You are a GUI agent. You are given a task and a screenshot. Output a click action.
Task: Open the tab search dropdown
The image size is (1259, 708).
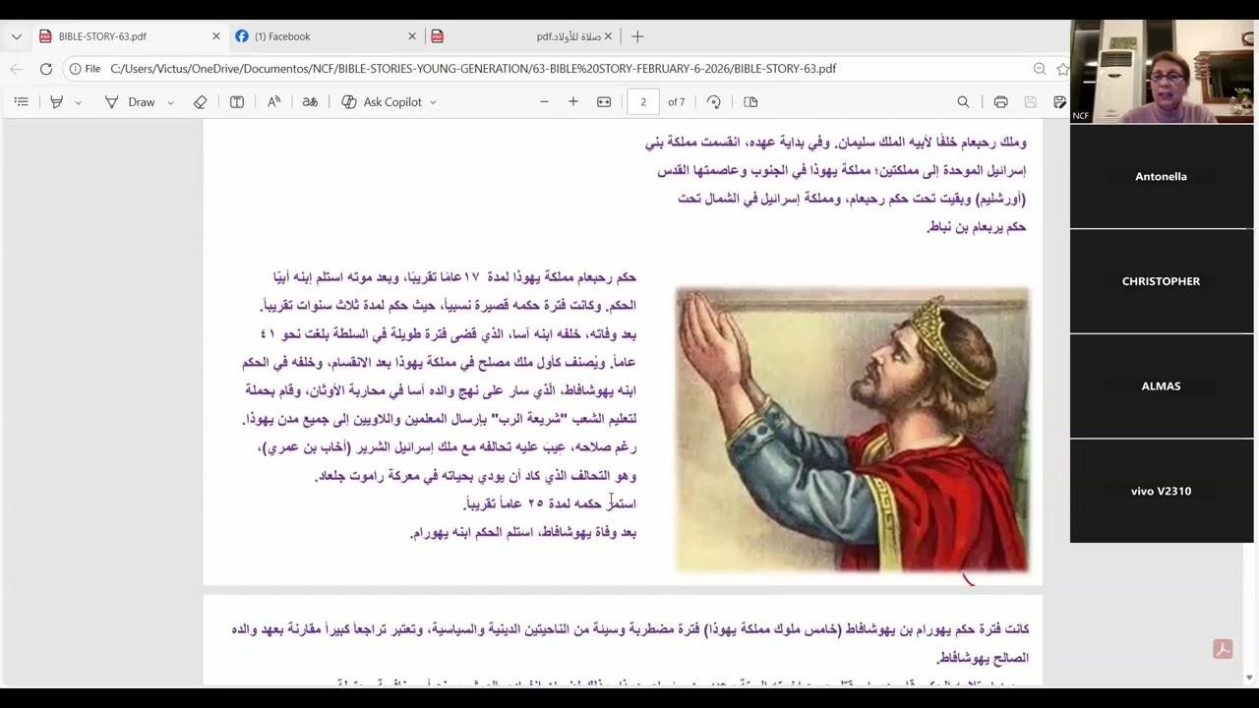[x=16, y=36]
